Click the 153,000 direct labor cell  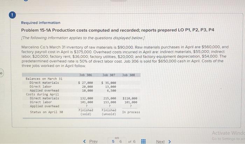click(110, 102)
